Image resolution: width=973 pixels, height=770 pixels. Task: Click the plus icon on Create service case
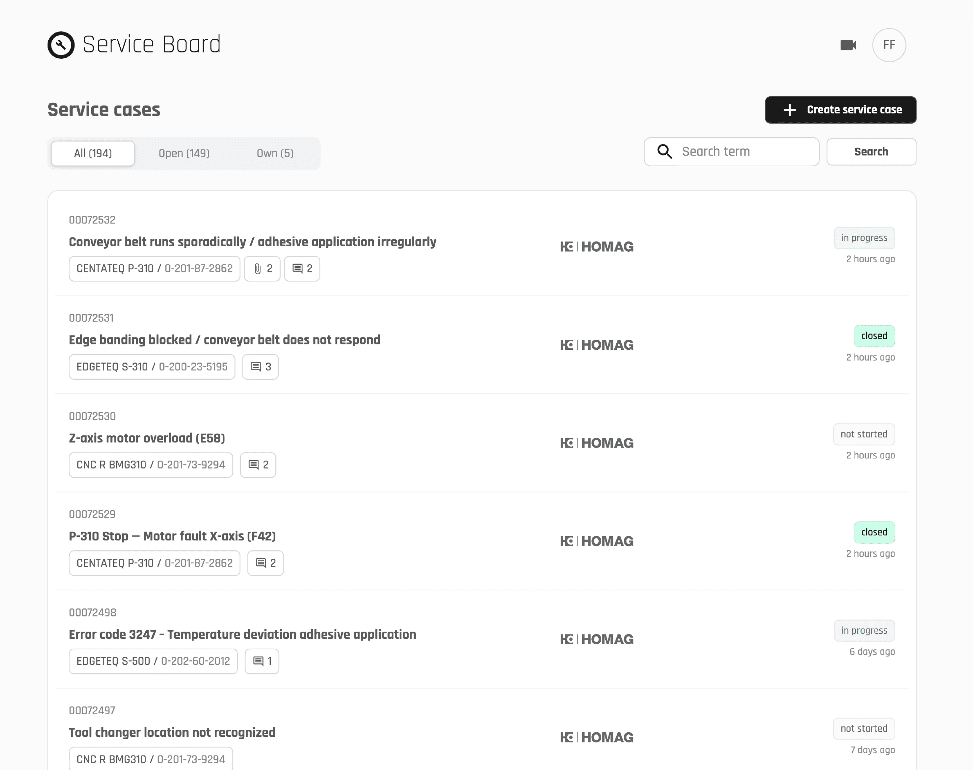[x=790, y=110]
